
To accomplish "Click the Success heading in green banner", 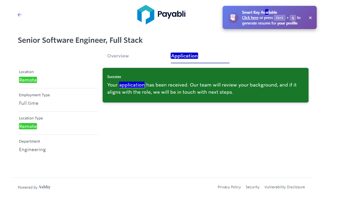I will [114, 77].
